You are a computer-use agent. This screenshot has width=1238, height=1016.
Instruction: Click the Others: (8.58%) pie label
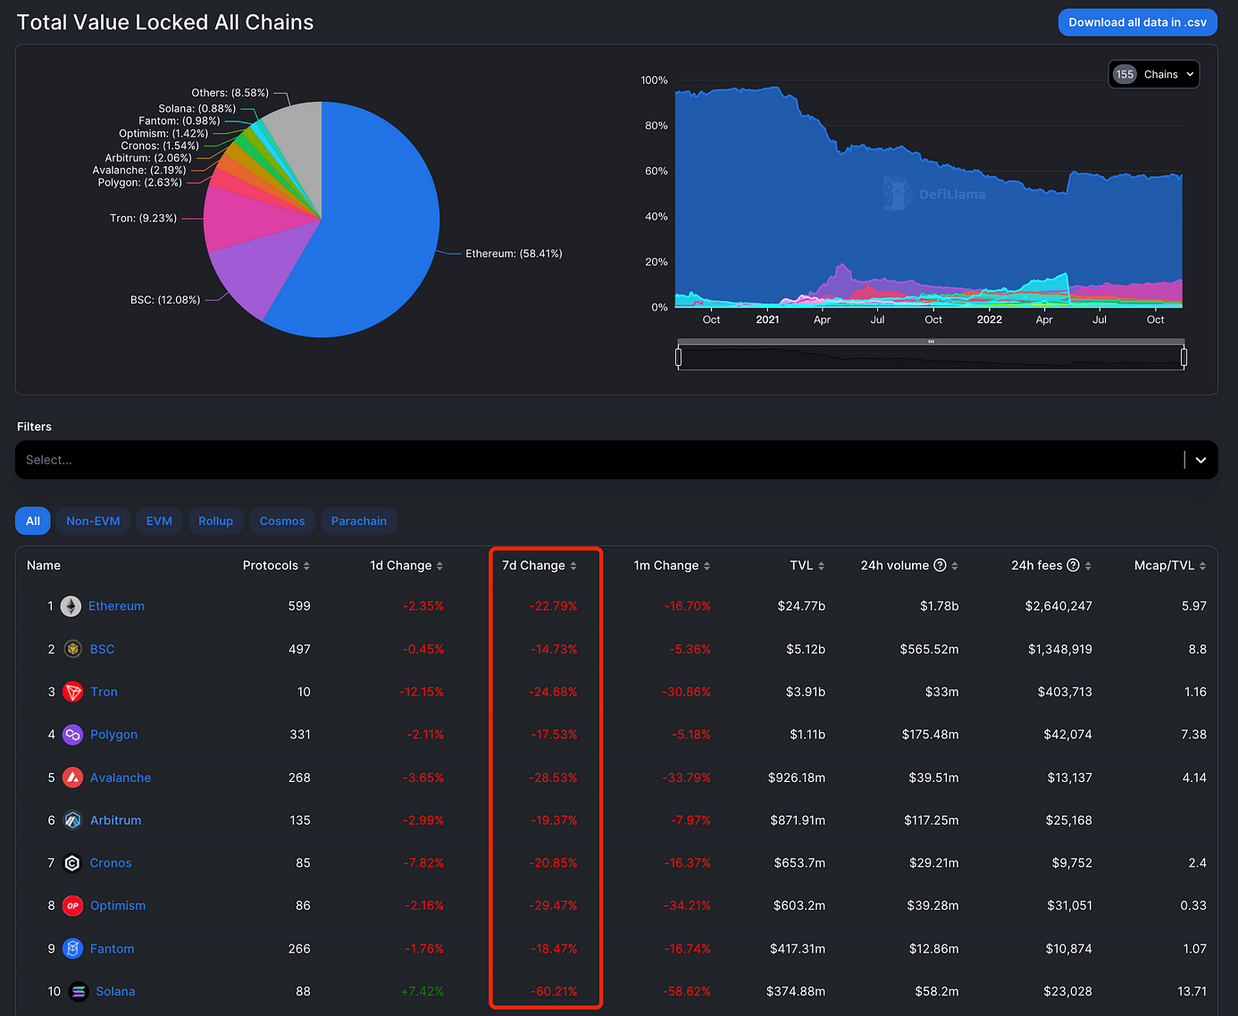pos(230,93)
